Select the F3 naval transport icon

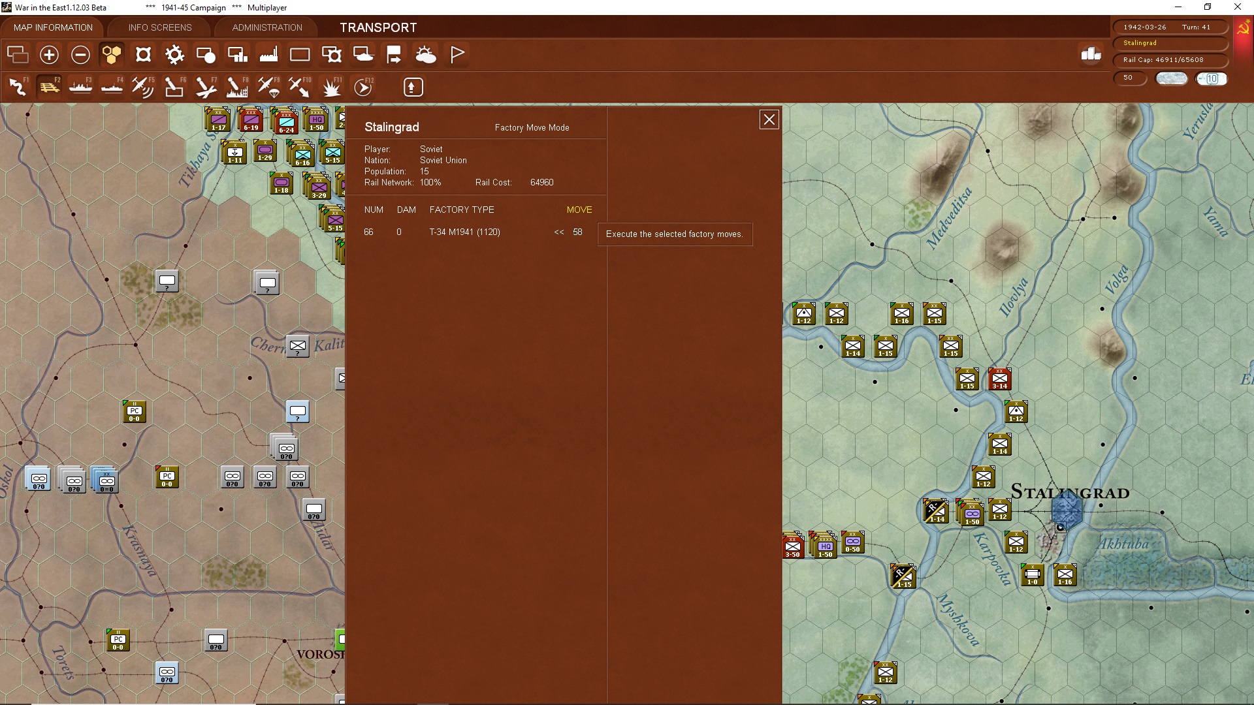coord(80,87)
